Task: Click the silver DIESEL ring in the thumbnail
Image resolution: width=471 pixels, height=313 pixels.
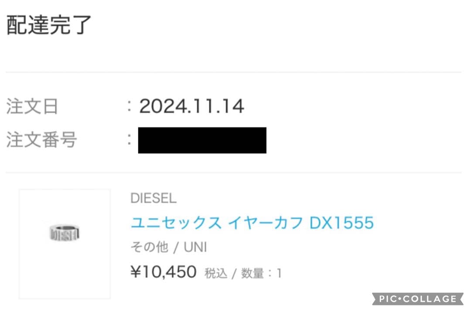Action: (x=65, y=234)
